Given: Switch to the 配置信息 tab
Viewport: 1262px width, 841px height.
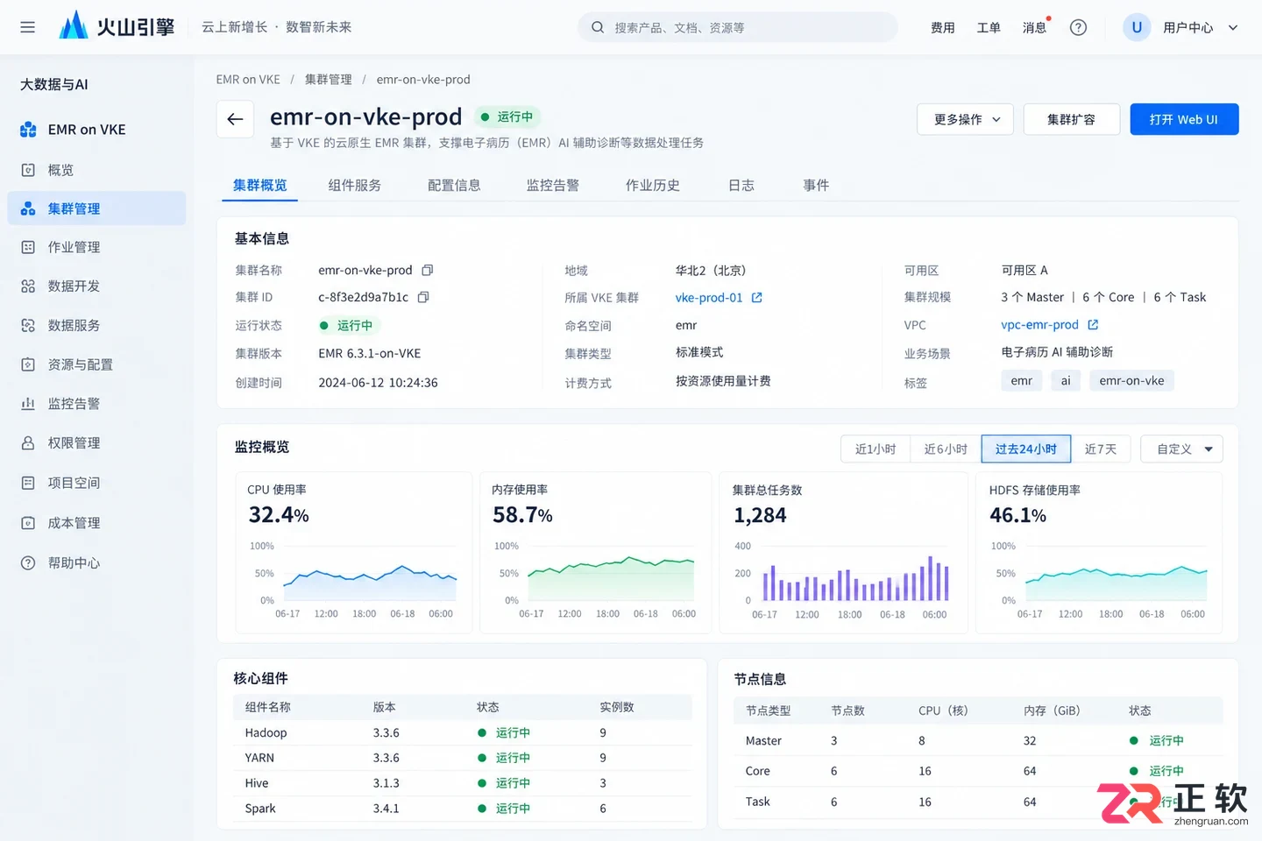Looking at the screenshot, I should [454, 185].
